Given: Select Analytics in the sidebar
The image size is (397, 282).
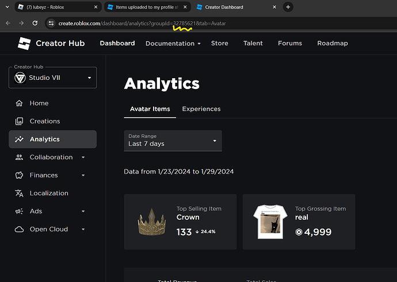Looking at the screenshot, I should 53,139.
